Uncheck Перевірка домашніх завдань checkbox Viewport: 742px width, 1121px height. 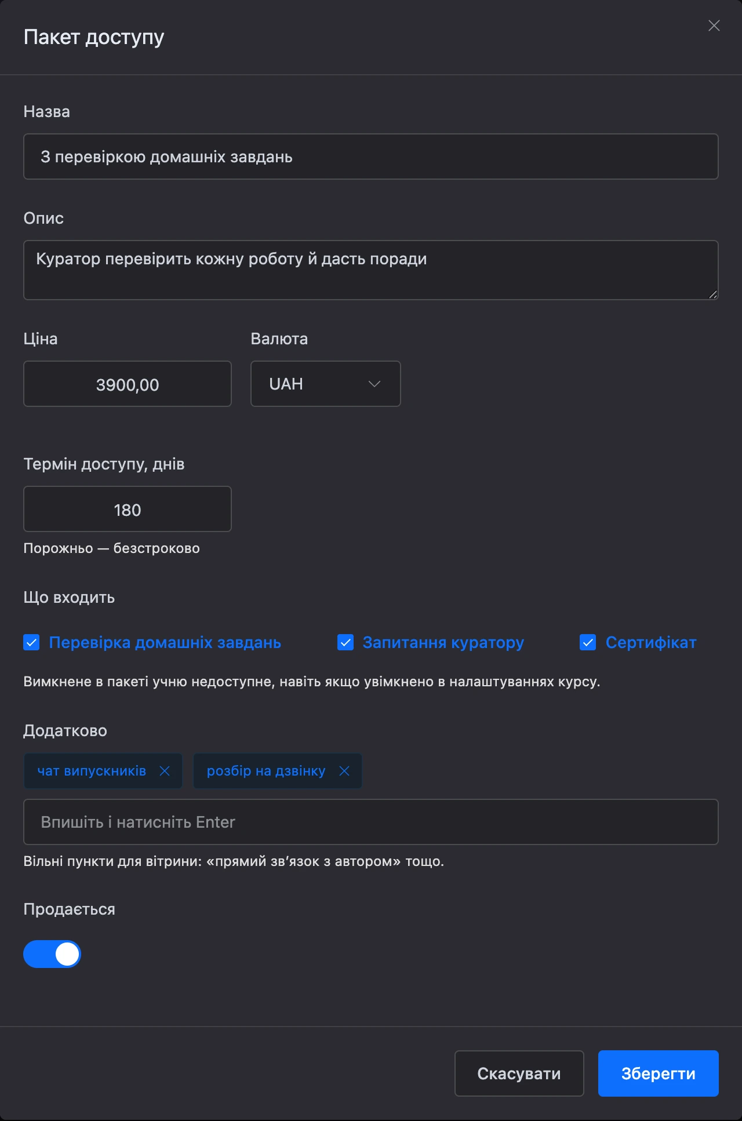coord(31,642)
